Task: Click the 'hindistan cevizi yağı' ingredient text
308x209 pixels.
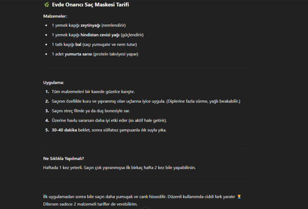Action: click(x=100, y=35)
